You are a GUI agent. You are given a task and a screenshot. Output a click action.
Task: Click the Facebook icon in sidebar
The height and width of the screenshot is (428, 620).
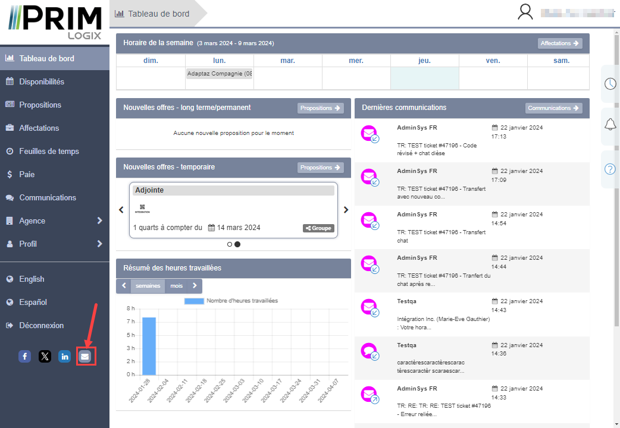click(24, 356)
